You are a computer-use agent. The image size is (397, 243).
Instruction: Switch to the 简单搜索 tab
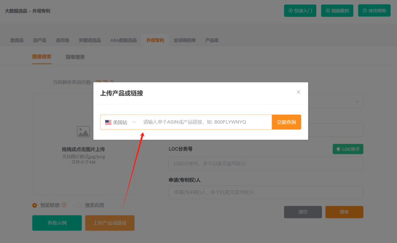[x=75, y=57]
